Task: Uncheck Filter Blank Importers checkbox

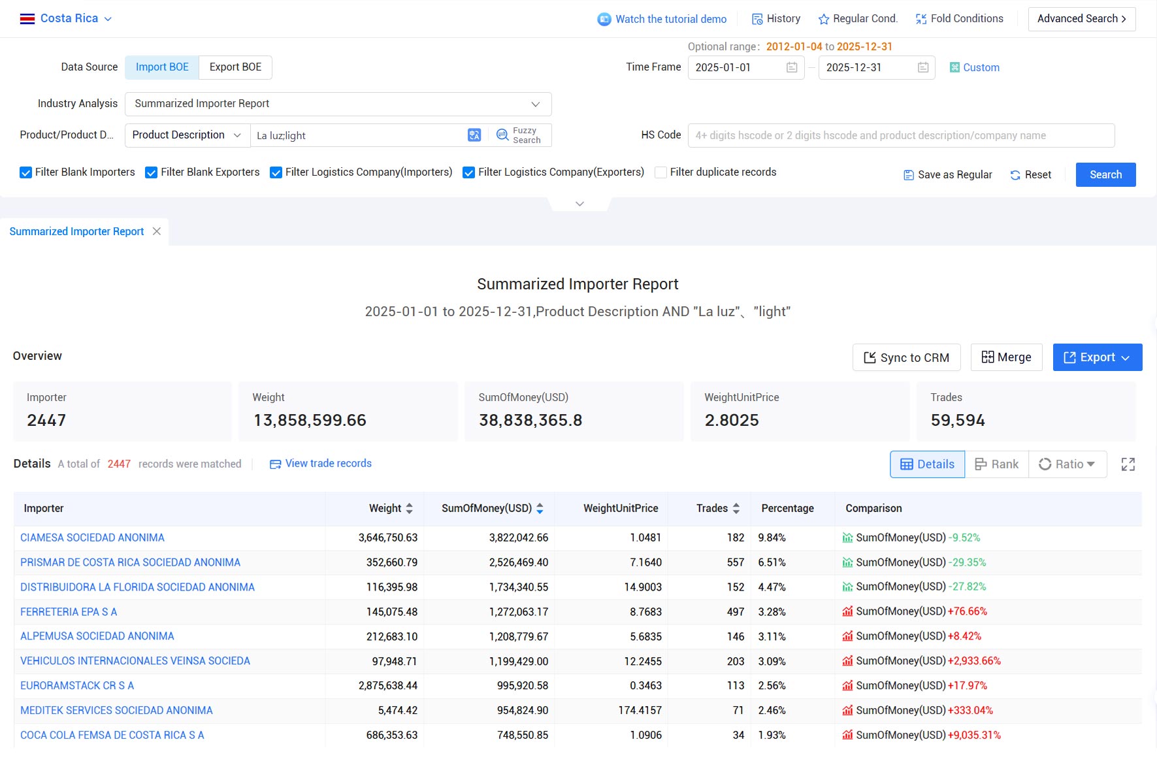Action: coord(25,172)
